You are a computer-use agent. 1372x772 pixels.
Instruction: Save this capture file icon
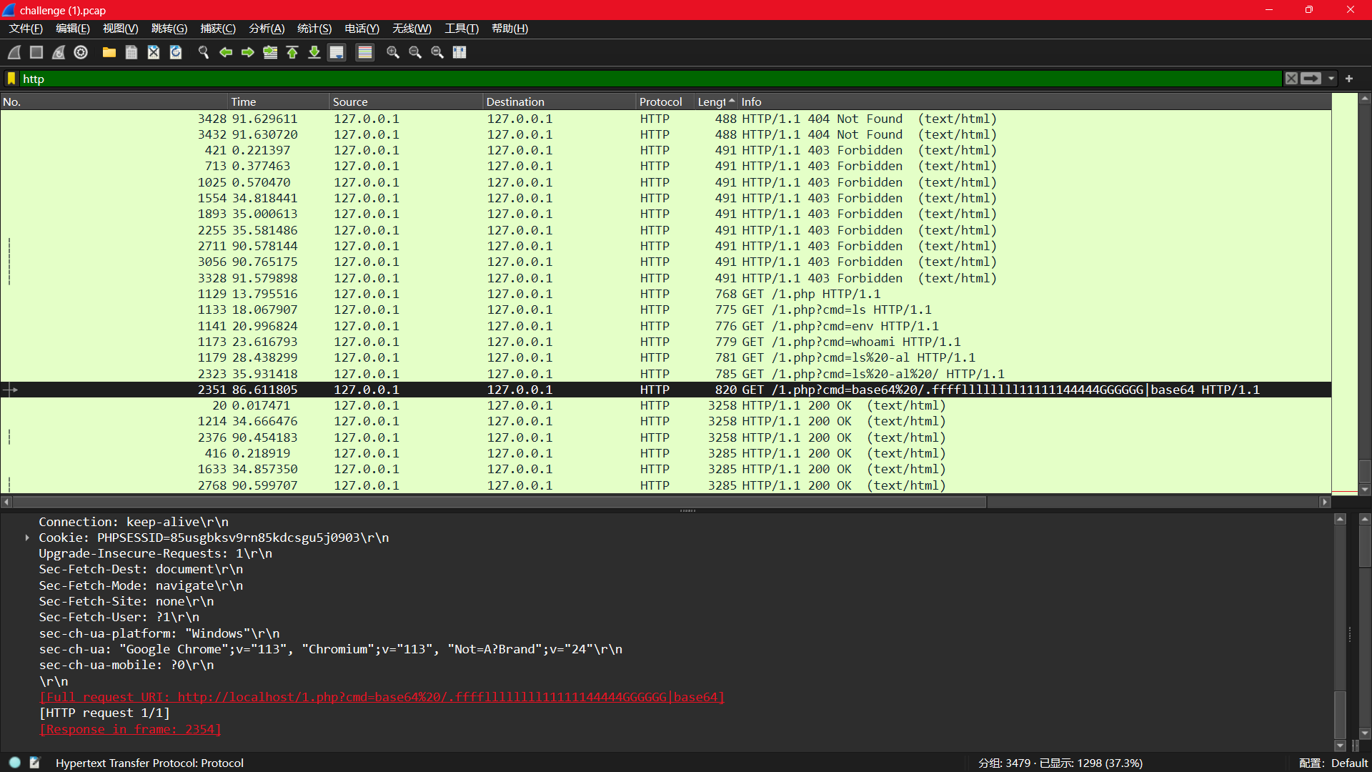coord(131,52)
